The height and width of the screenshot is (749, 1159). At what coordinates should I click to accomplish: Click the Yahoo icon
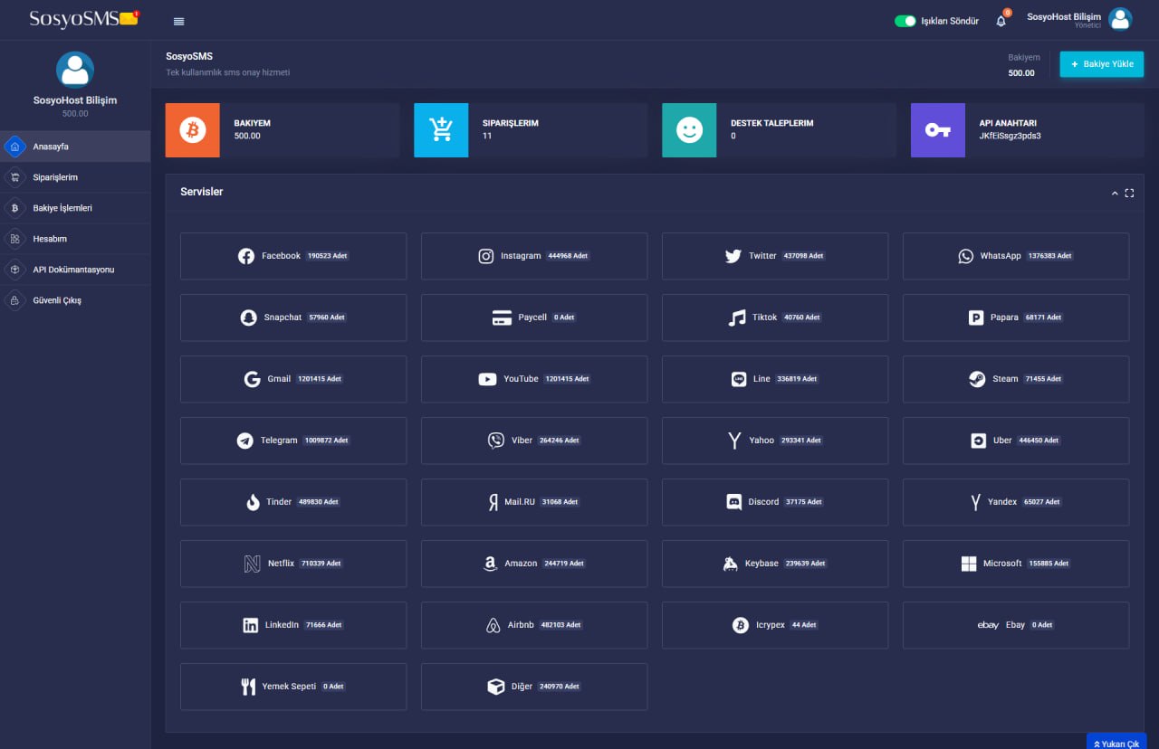click(734, 441)
